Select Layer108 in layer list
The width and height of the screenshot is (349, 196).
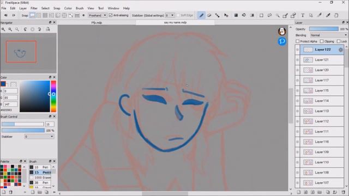(x=322, y=173)
